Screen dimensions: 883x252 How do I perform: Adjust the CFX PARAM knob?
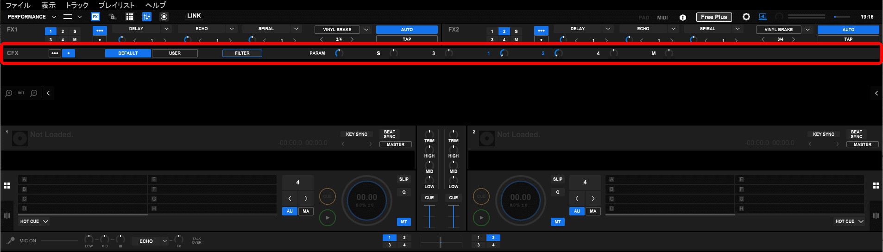(x=339, y=53)
